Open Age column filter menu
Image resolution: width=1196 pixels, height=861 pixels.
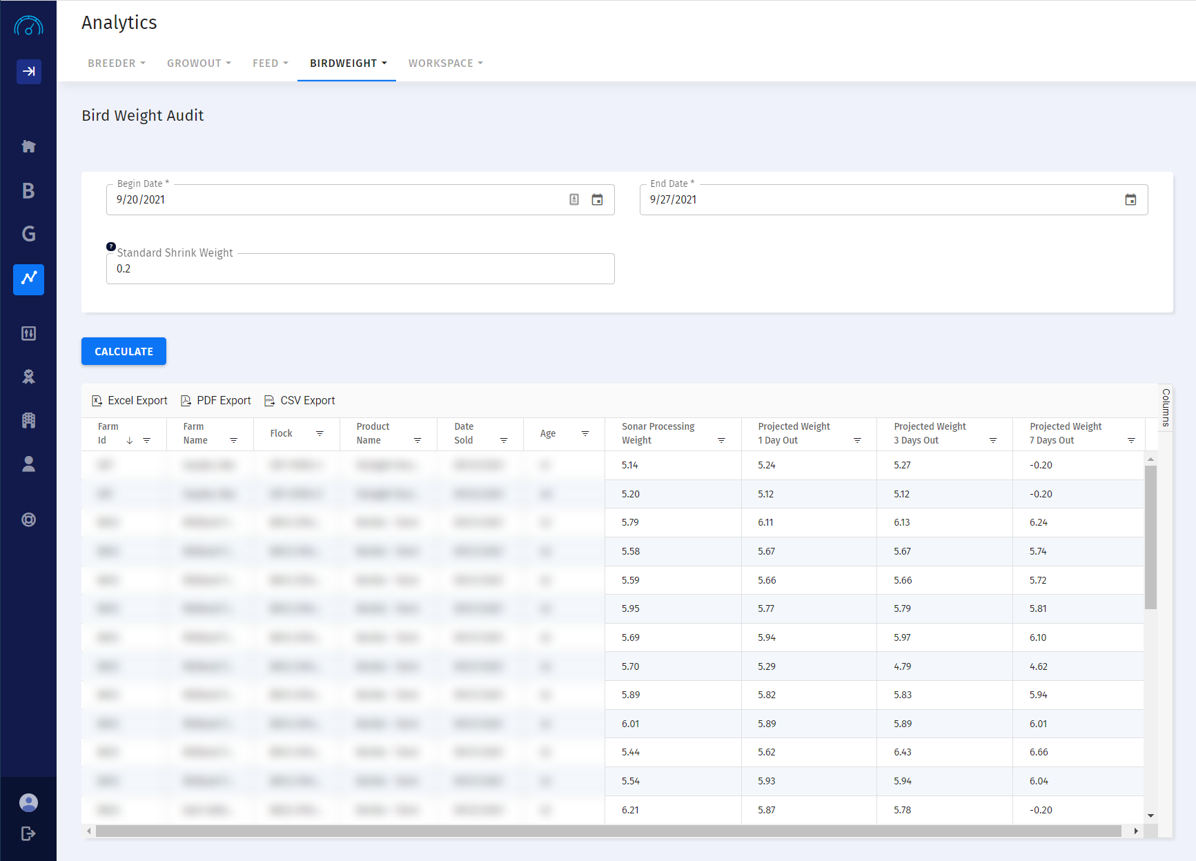585,433
